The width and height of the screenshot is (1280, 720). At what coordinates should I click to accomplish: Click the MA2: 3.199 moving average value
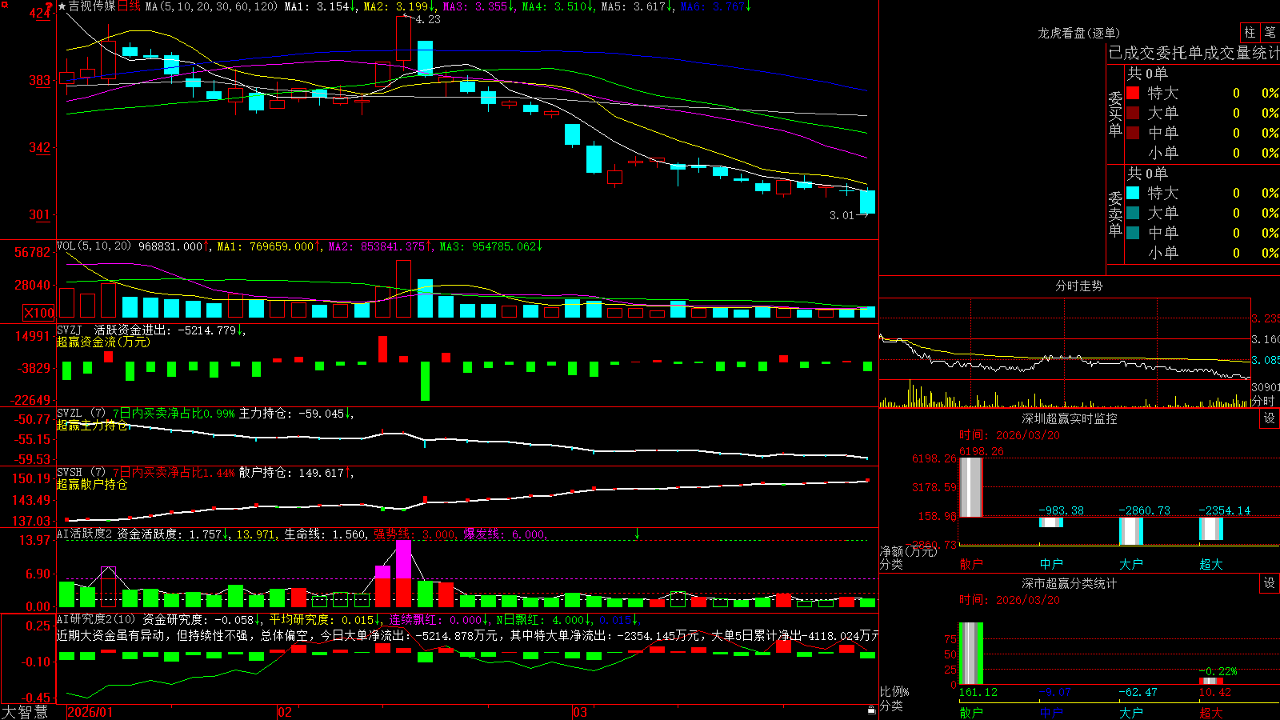398,6
